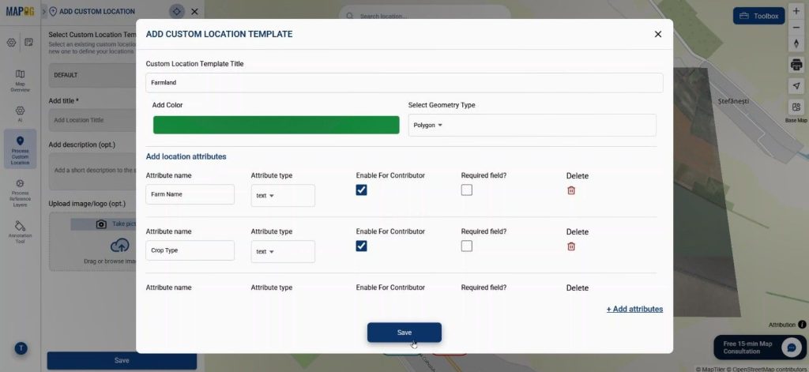Image resolution: width=809 pixels, height=372 pixels.
Task: Click the + Add attributes link
Action: pos(634,309)
